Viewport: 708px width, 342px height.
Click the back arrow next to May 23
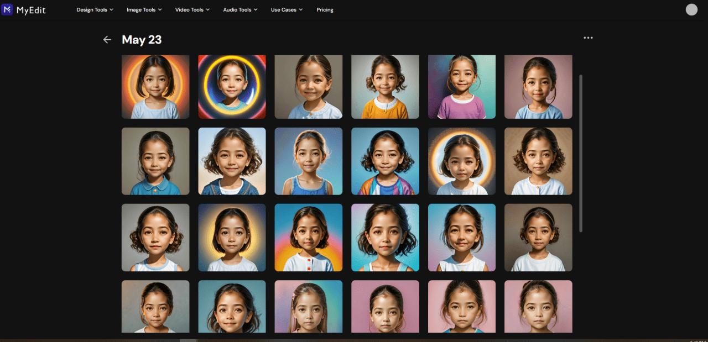pos(107,39)
